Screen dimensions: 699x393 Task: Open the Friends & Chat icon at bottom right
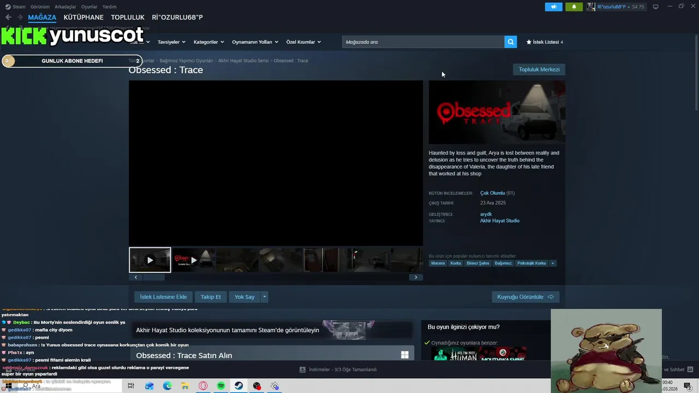point(690,370)
